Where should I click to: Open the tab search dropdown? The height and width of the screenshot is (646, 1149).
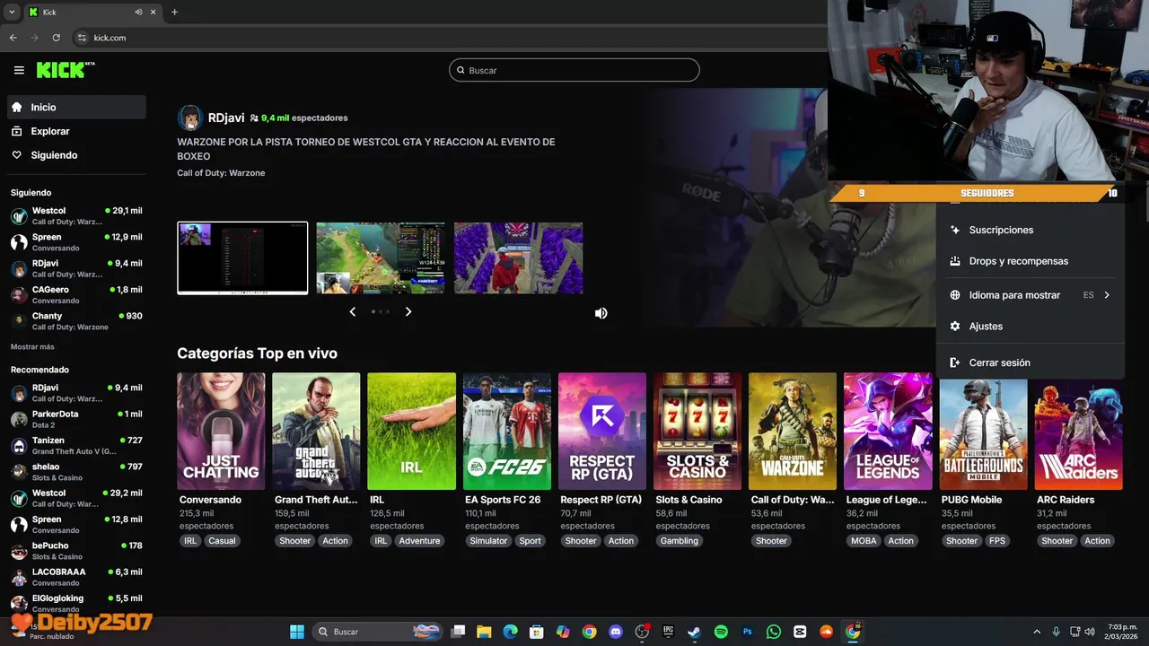(x=11, y=12)
